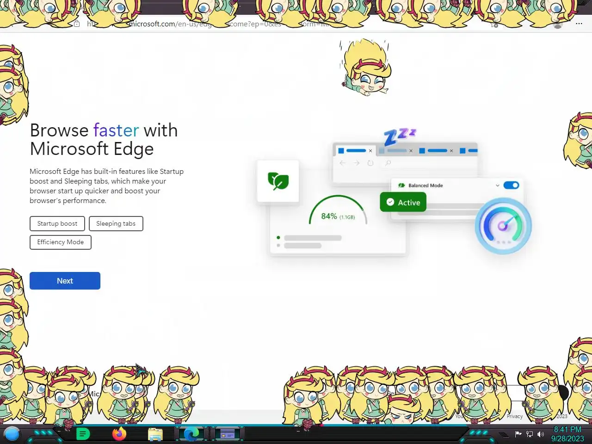Toggle the Balanced Mode switch in illustration

(511, 185)
